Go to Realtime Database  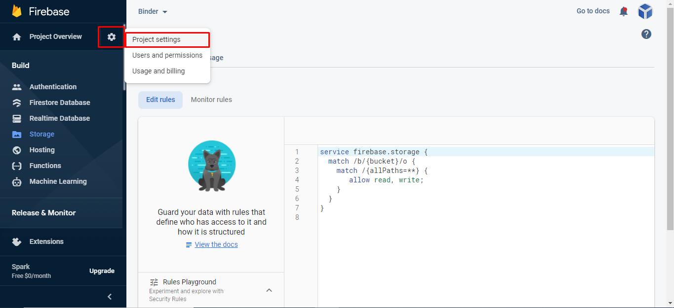59,118
